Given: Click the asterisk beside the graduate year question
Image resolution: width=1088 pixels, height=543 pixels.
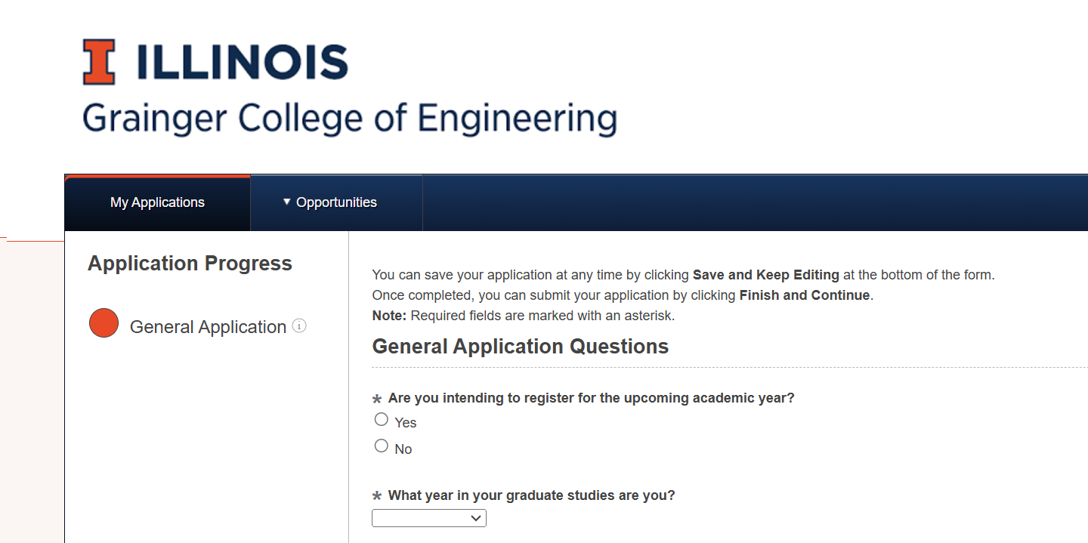Looking at the screenshot, I should tap(377, 497).
